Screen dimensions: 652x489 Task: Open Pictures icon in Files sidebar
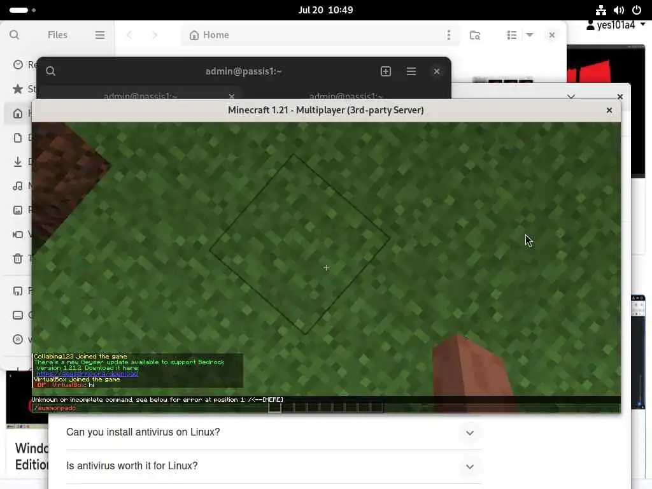tap(18, 210)
